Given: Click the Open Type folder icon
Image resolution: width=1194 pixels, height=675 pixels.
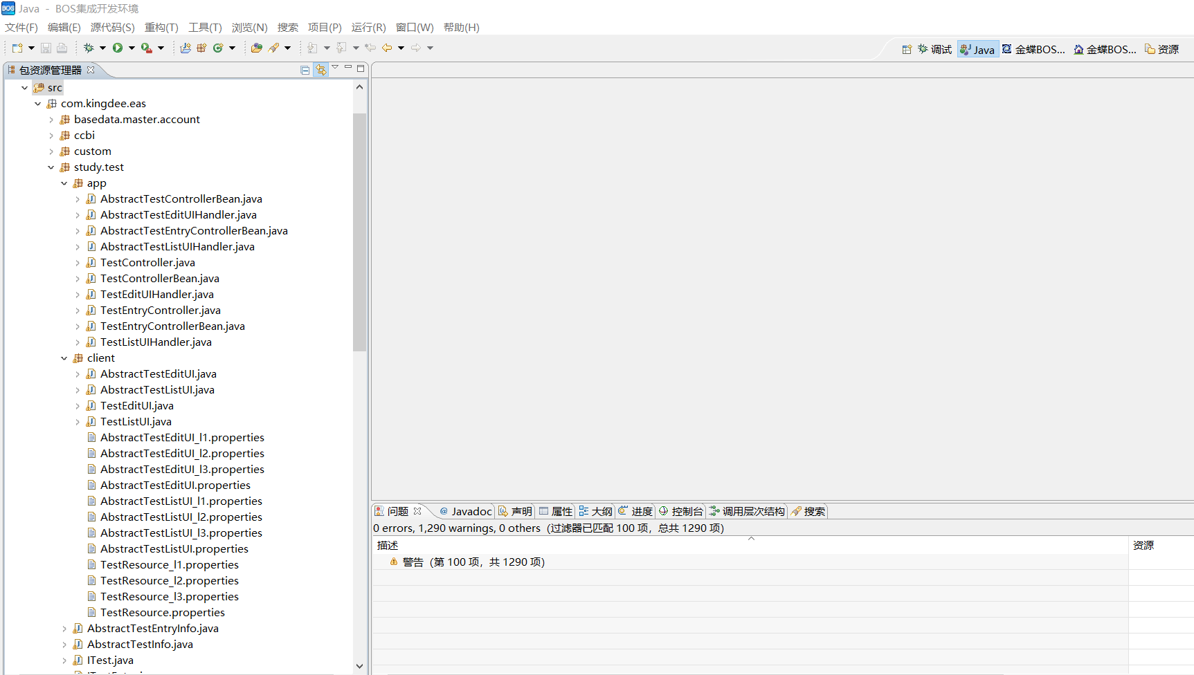Looking at the screenshot, I should pyautogui.click(x=257, y=48).
